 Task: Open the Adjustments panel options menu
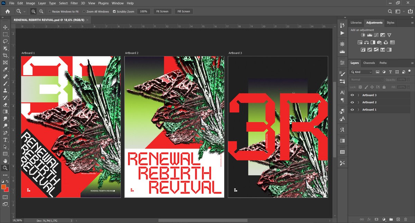[412, 23]
